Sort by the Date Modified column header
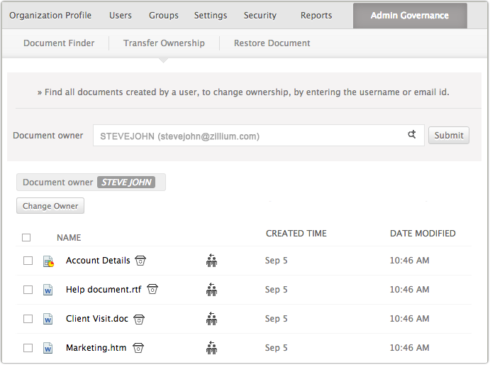The width and height of the screenshot is (490, 365). tap(423, 233)
